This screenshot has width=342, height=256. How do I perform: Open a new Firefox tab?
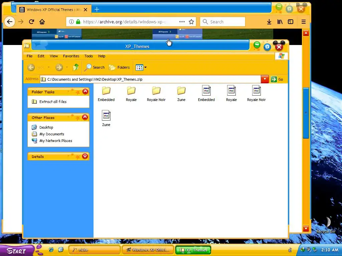97,9
